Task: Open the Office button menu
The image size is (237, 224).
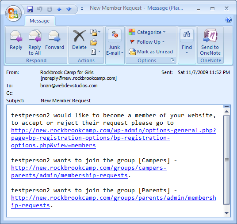Action: (13, 13)
